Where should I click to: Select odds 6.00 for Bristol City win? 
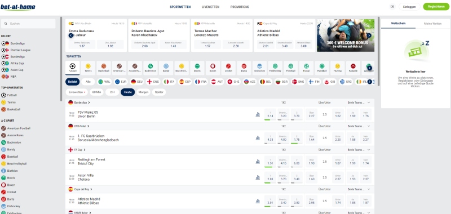297,162
